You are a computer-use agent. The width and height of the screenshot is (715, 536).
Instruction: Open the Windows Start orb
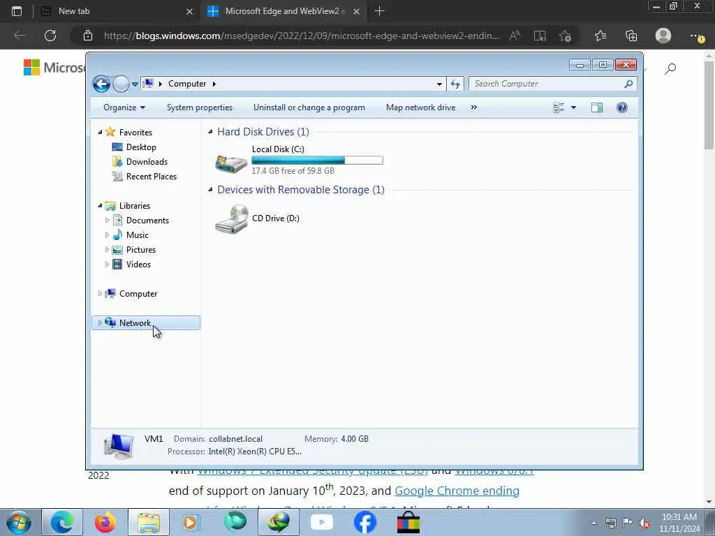19,522
